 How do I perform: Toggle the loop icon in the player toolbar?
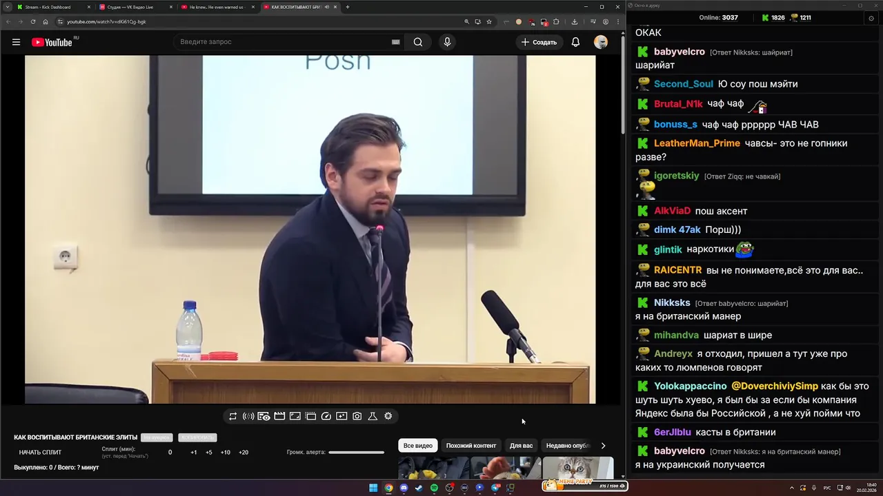pos(233,416)
